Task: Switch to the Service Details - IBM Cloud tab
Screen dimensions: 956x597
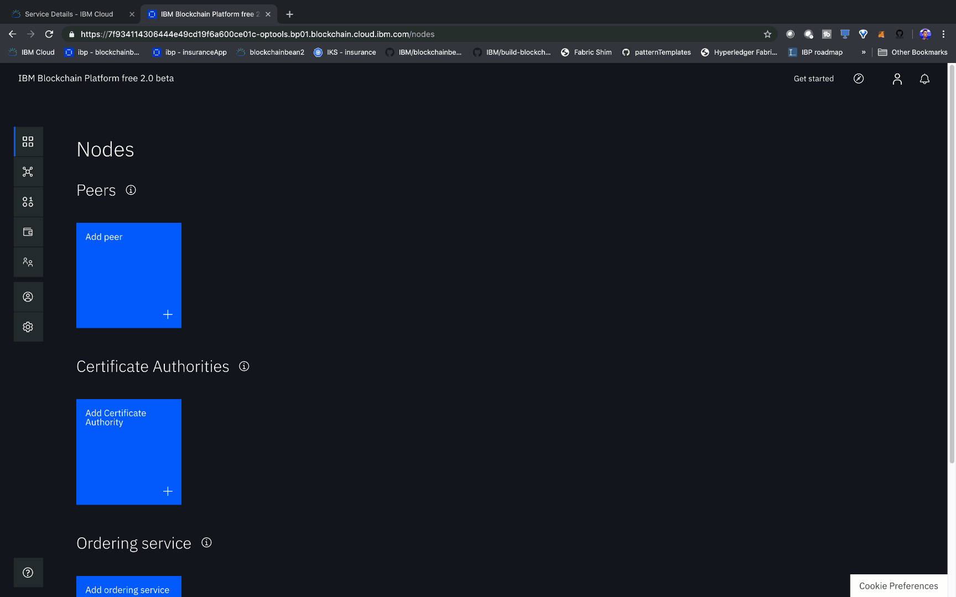Action: (69, 14)
